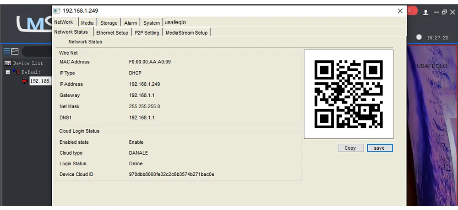
Task: Click the Cloud Login Status group heading
Action: pyautogui.click(x=79, y=131)
